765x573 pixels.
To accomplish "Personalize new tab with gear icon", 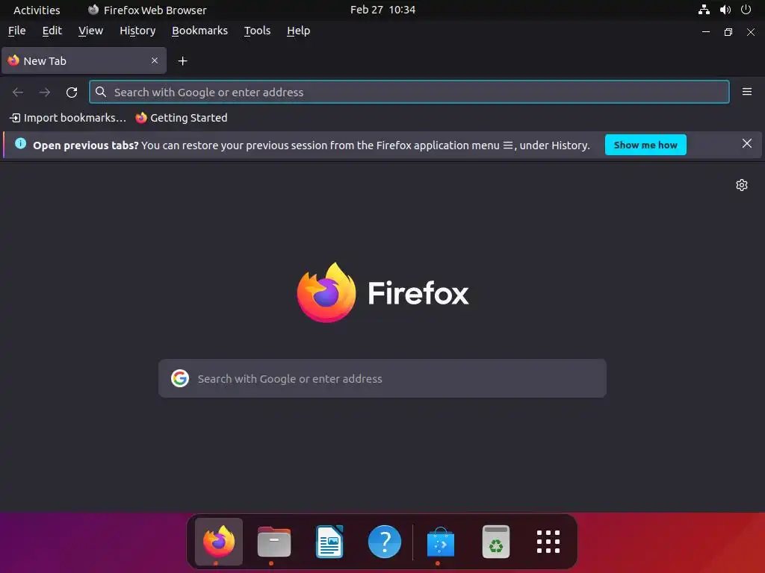I will pos(742,185).
